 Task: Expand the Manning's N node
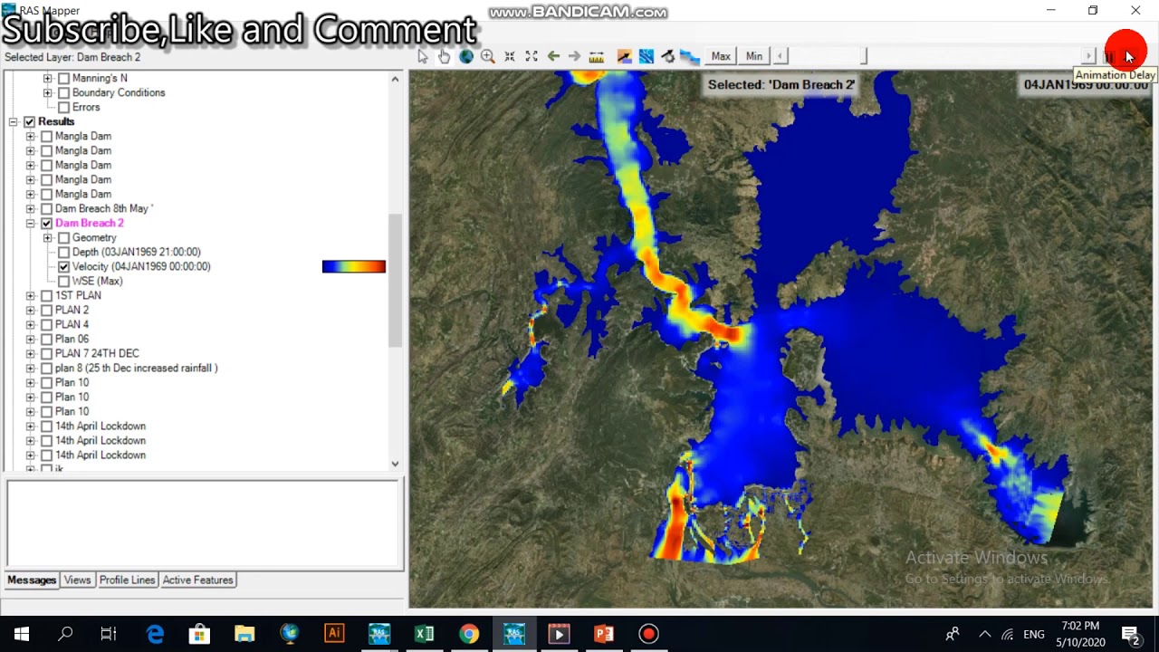[48, 78]
